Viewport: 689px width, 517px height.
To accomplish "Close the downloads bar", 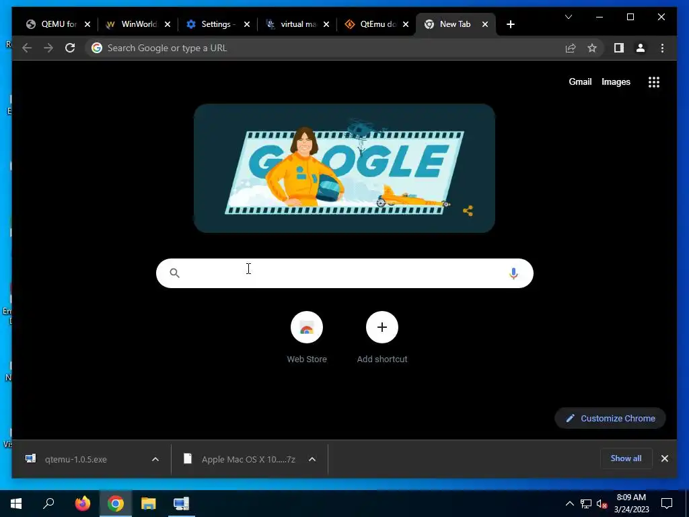I will click(664, 458).
